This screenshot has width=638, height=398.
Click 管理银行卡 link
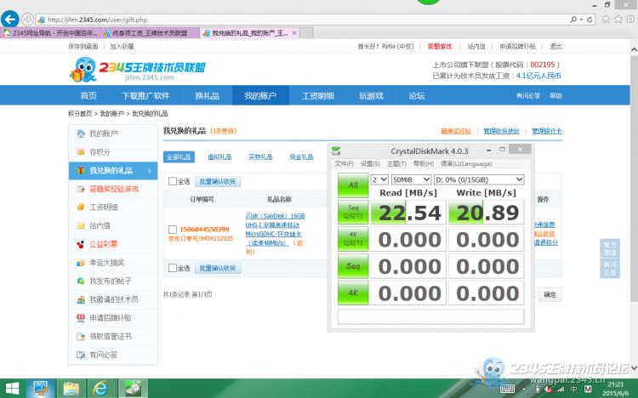tap(547, 131)
